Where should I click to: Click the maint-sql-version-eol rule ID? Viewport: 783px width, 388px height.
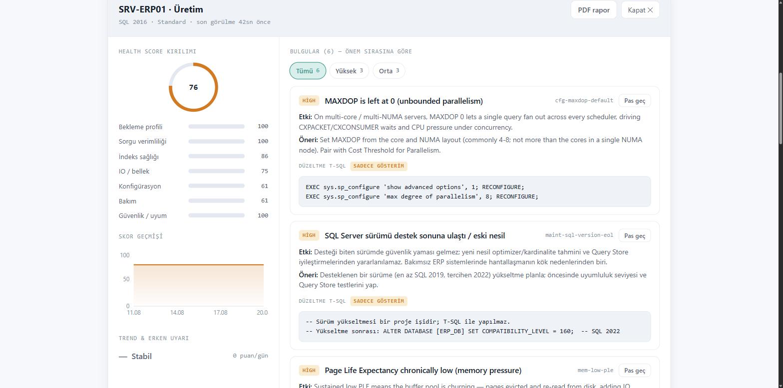(x=579, y=235)
